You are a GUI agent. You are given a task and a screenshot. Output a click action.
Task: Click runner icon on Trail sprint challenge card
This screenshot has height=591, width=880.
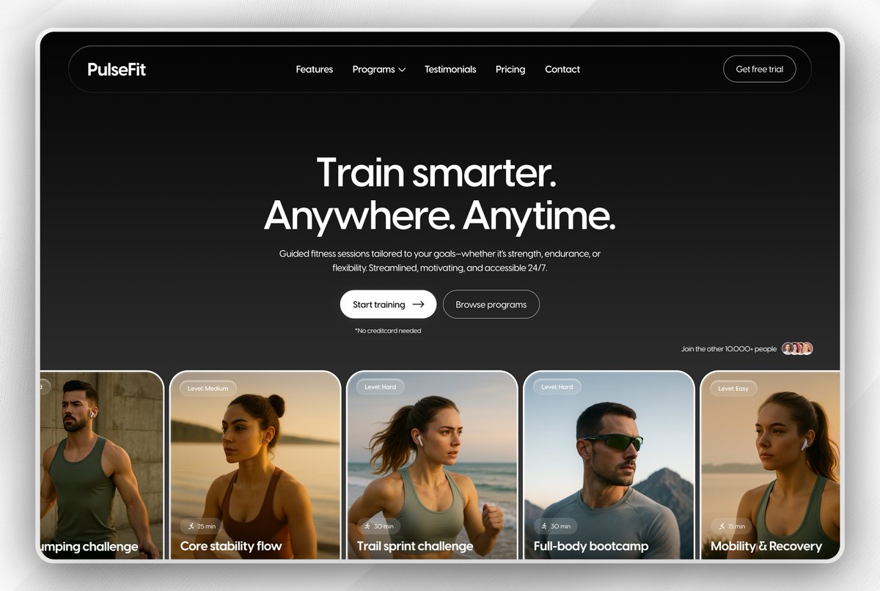[x=367, y=526]
